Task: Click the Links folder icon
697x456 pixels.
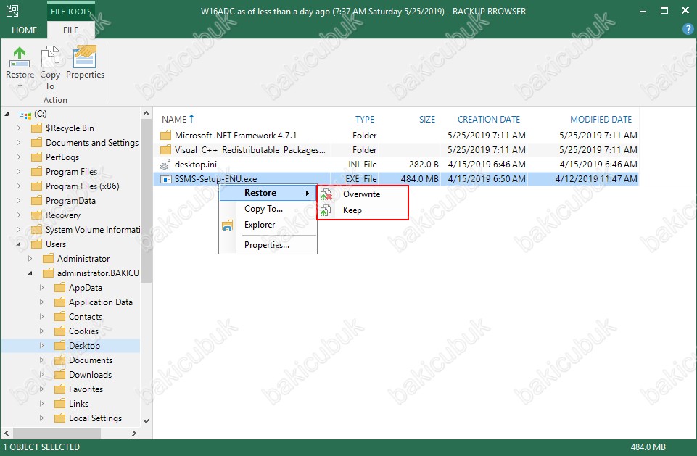Action: pos(60,404)
